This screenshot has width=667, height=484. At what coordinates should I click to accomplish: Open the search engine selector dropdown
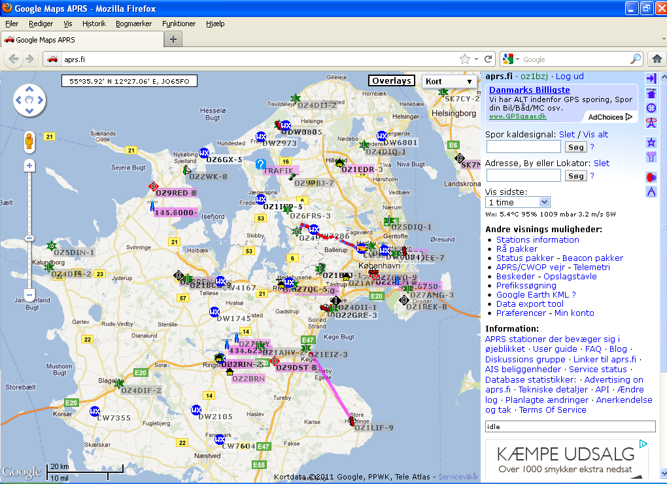pos(511,59)
